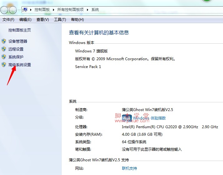
Task: Click shield icon beside 设备管理器
Action: pos(4,41)
